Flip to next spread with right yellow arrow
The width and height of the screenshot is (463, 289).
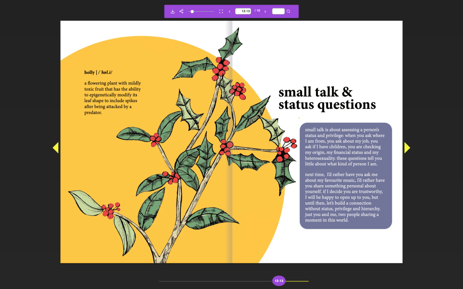point(407,148)
